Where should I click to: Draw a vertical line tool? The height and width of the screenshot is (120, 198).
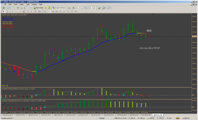click(12, 11)
